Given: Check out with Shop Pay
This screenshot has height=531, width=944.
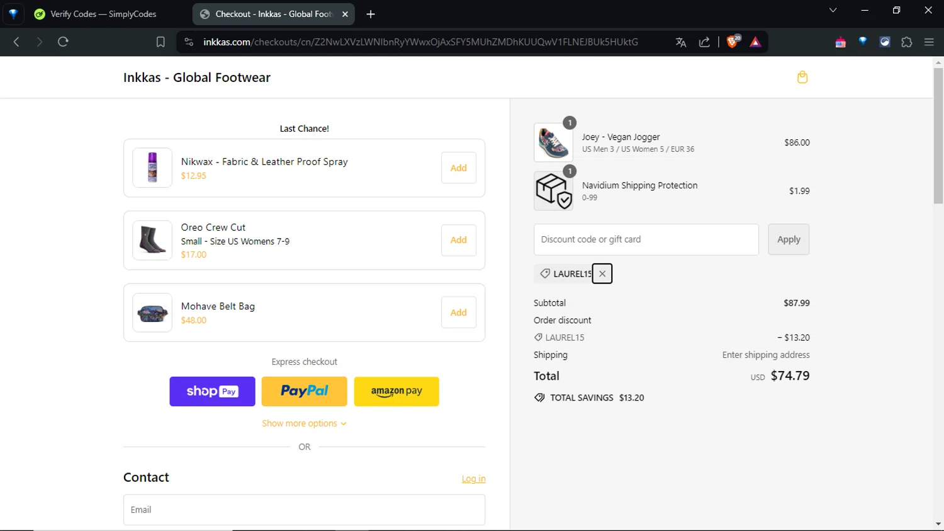Looking at the screenshot, I should (x=212, y=391).
